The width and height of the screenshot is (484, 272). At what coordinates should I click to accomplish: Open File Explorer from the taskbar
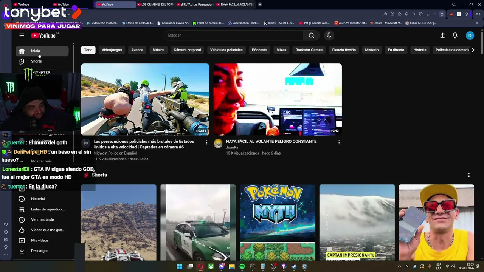[x=232, y=266]
